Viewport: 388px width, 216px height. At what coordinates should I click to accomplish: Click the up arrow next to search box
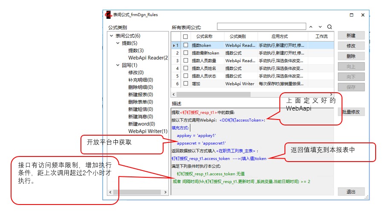coord(311,27)
